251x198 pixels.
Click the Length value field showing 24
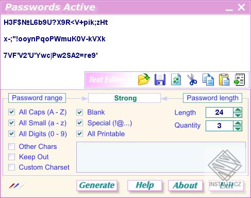tap(220, 112)
